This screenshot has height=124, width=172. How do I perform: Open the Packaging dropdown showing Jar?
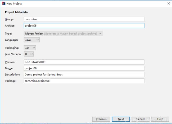click(x=30, y=48)
